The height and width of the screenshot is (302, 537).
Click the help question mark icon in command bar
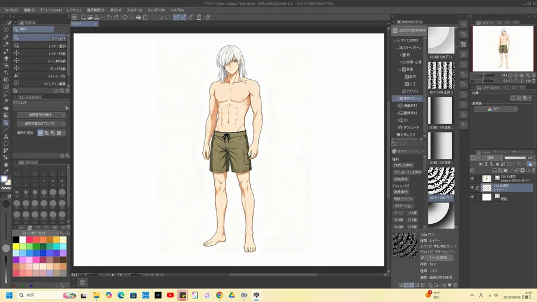(208, 17)
